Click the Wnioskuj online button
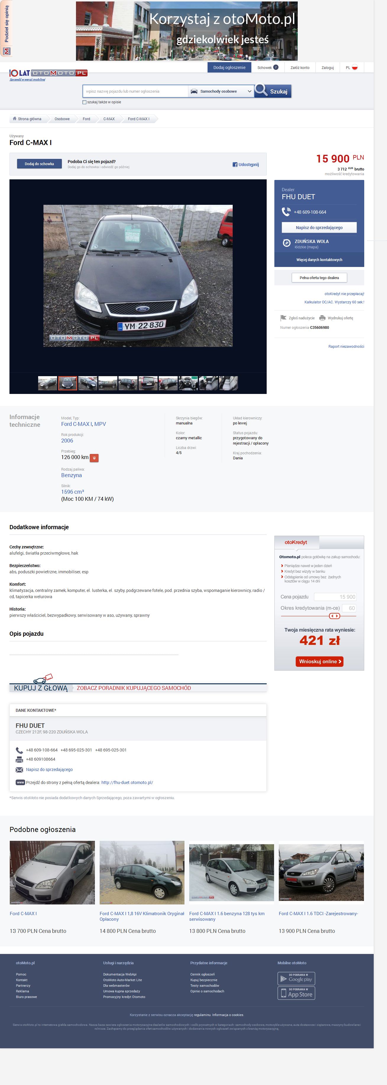This screenshot has height=1085, width=387. tap(319, 661)
